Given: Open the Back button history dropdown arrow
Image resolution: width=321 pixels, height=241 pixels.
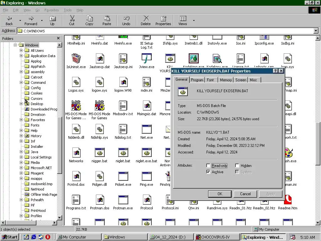Looking at the screenshot, I should 20,20.
